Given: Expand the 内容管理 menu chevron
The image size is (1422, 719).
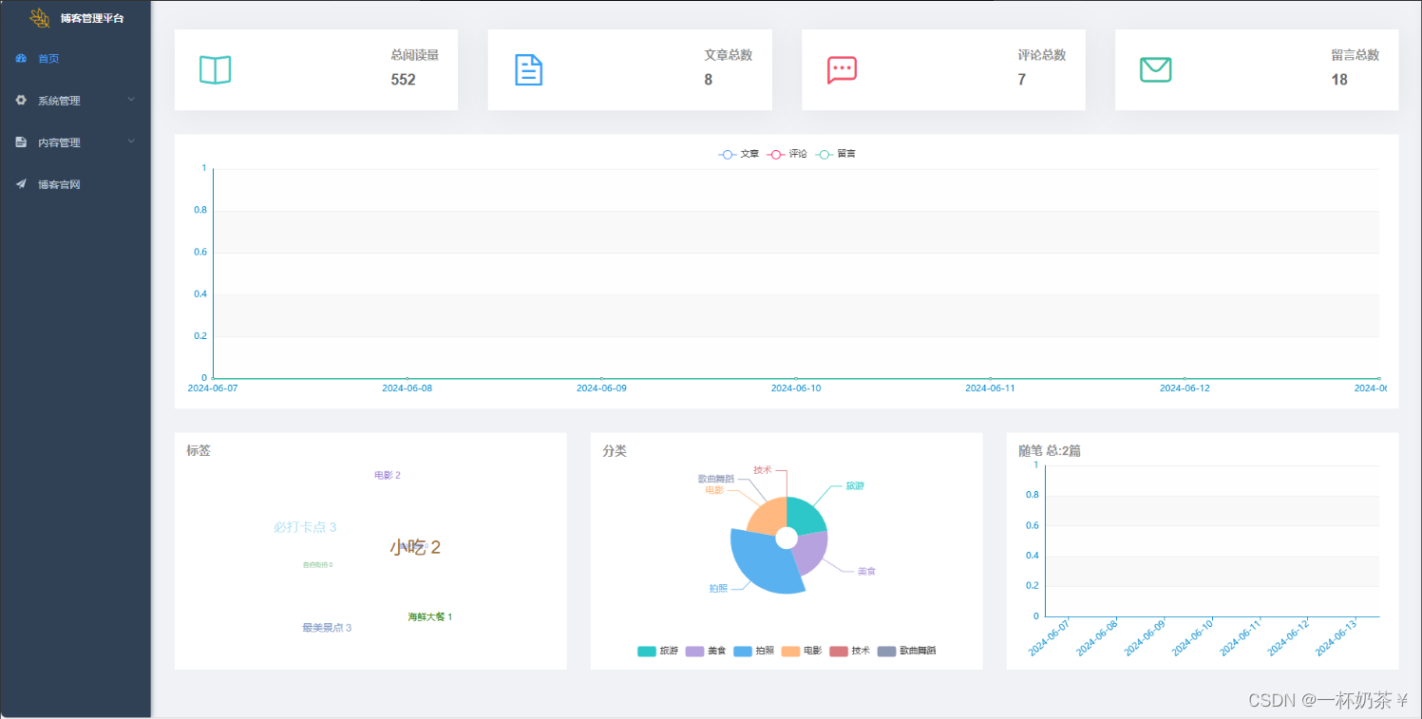Looking at the screenshot, I should [132, 142].
